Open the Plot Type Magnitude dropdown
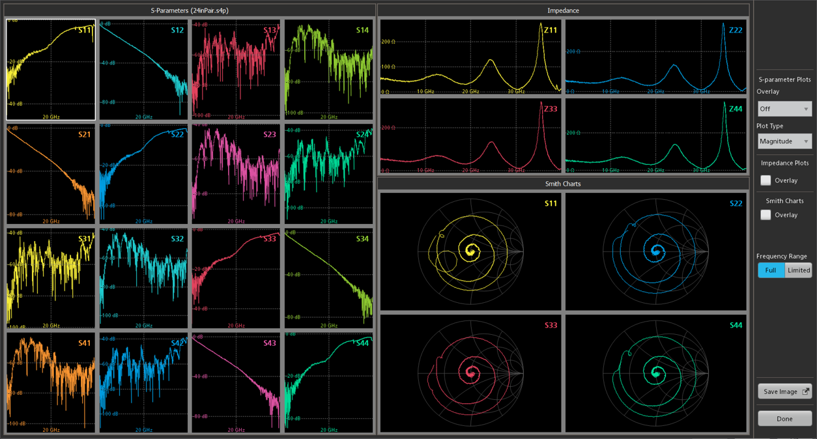 784,141
